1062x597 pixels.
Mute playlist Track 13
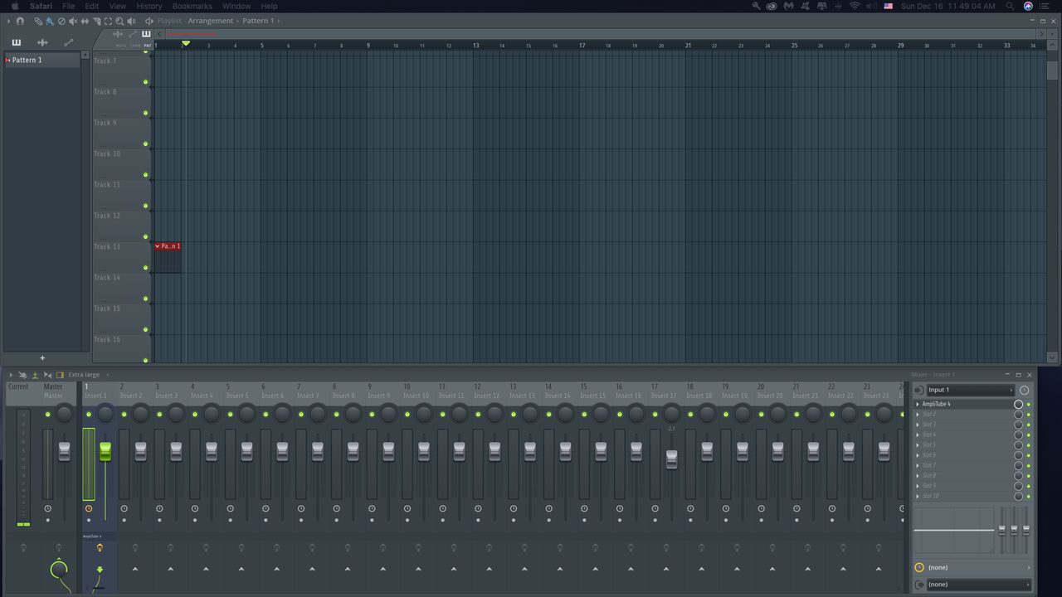pyautogui.click(x=146, y=268)
